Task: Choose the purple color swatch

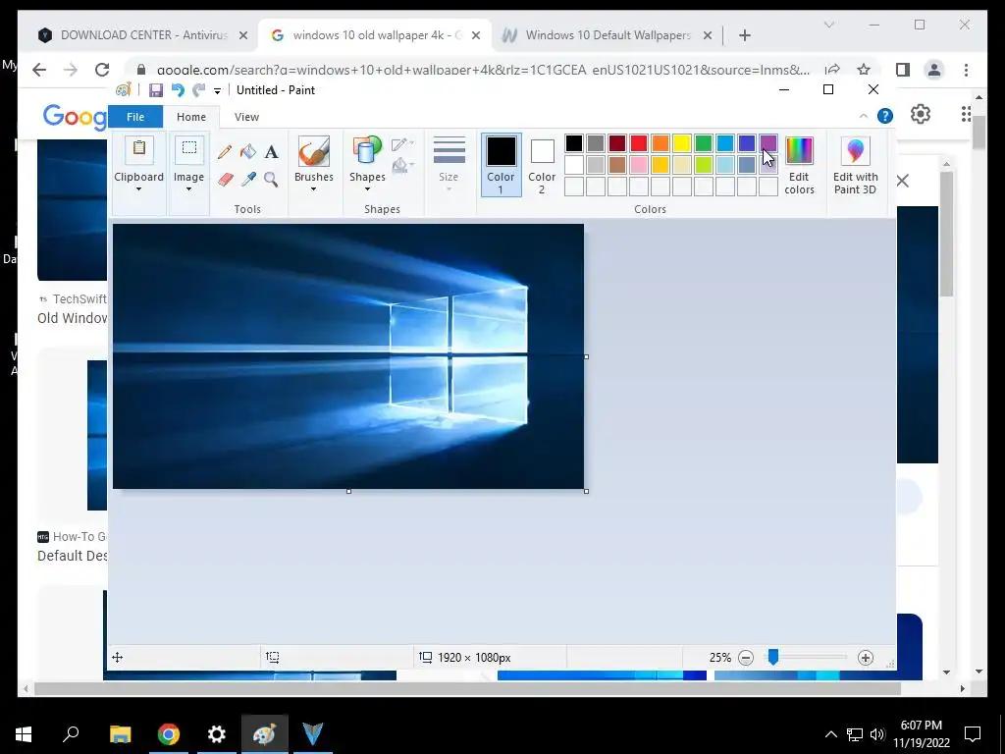Action: pos(767,143)
